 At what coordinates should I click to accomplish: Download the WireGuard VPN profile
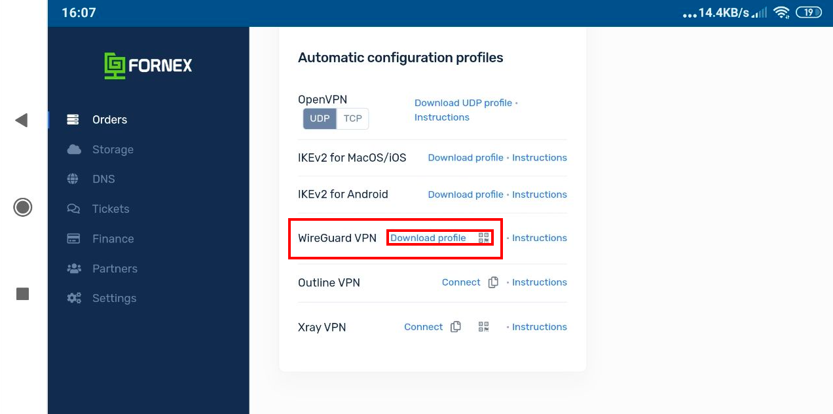pos(428,238)
